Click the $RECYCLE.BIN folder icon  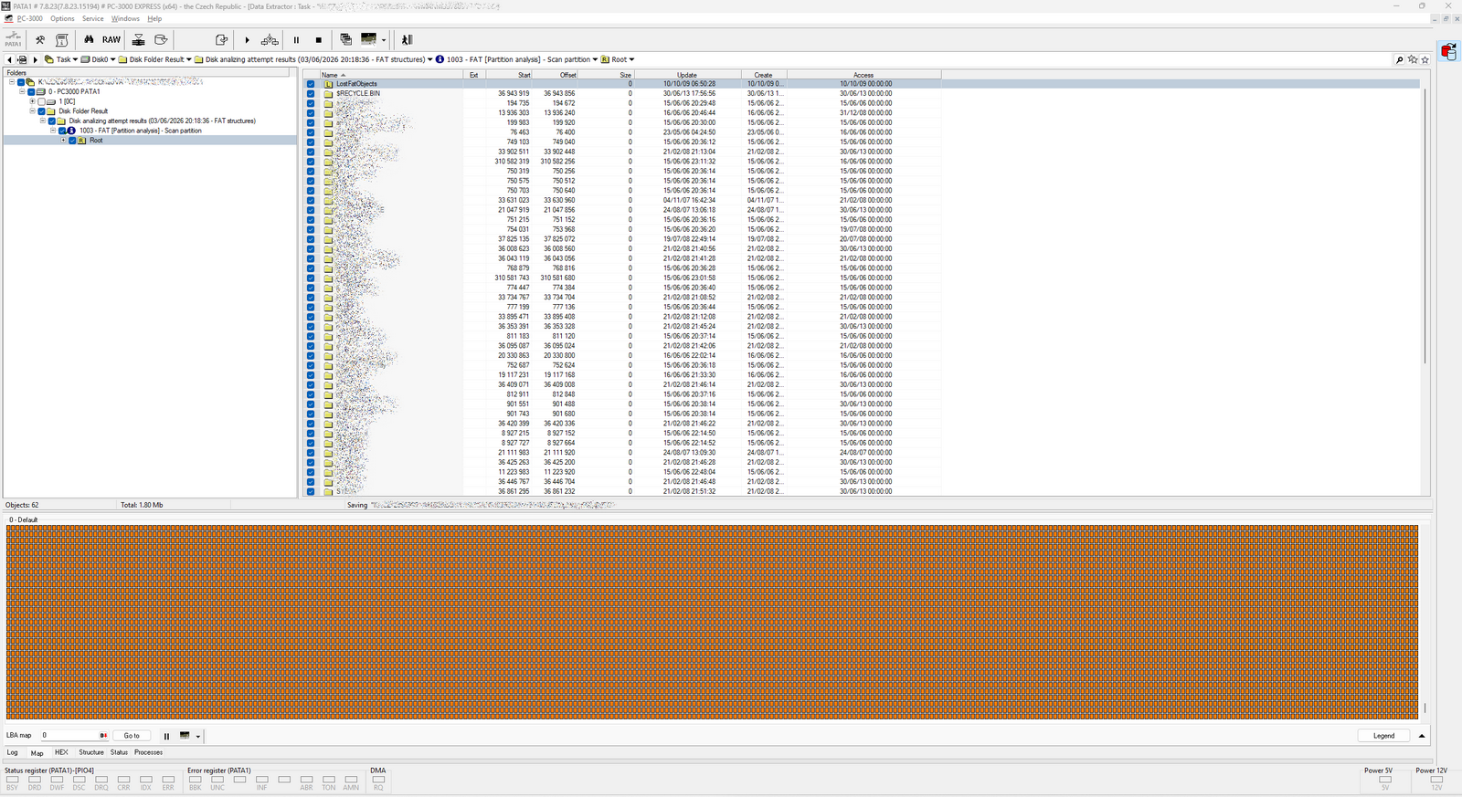pyautogui.click(x=328, y=93)
